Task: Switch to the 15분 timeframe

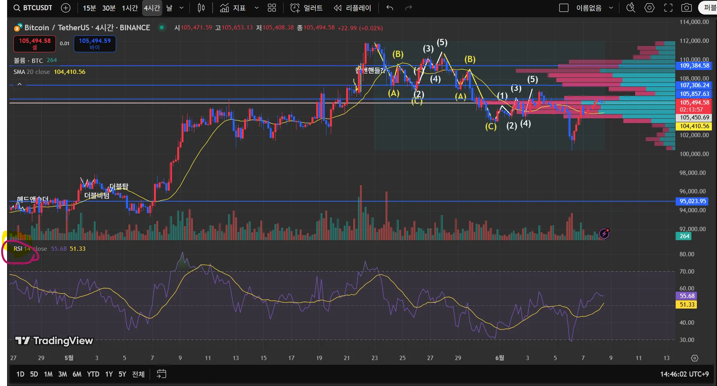Action: tap(89, 8)
